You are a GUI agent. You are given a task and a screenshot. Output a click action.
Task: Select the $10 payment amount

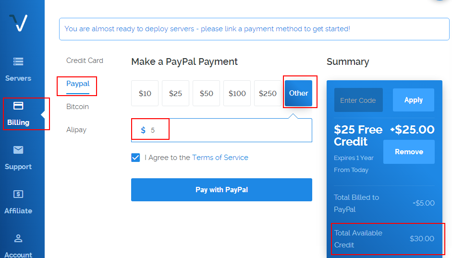tap(145, 93)
